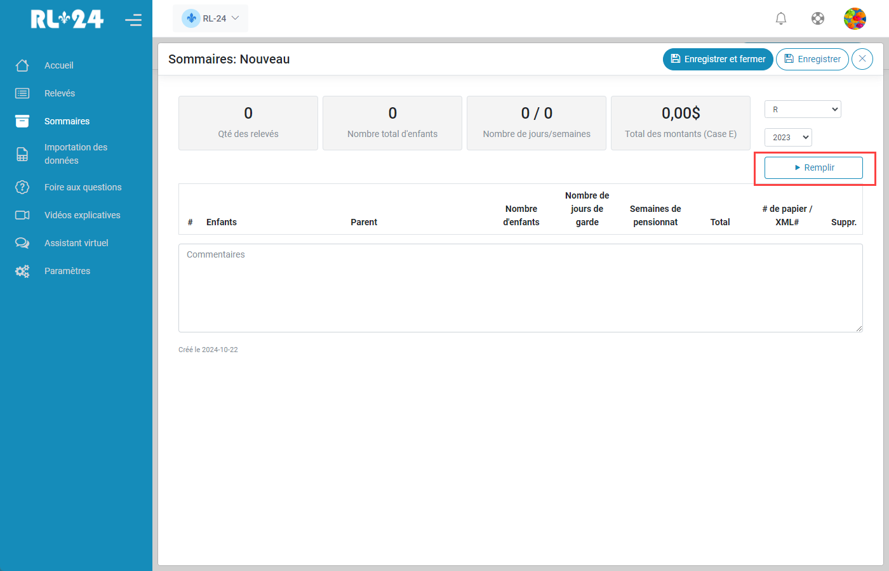Viewport: 889px width, 571px height.
Task: Click in the Commentaires text area
Action: (x=520, y=288)
